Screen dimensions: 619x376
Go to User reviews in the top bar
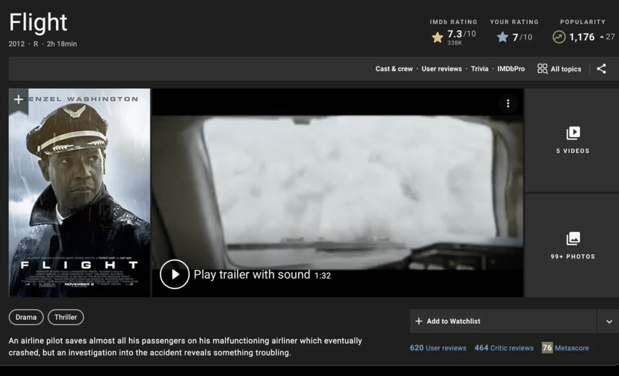(x=442, y=69)
